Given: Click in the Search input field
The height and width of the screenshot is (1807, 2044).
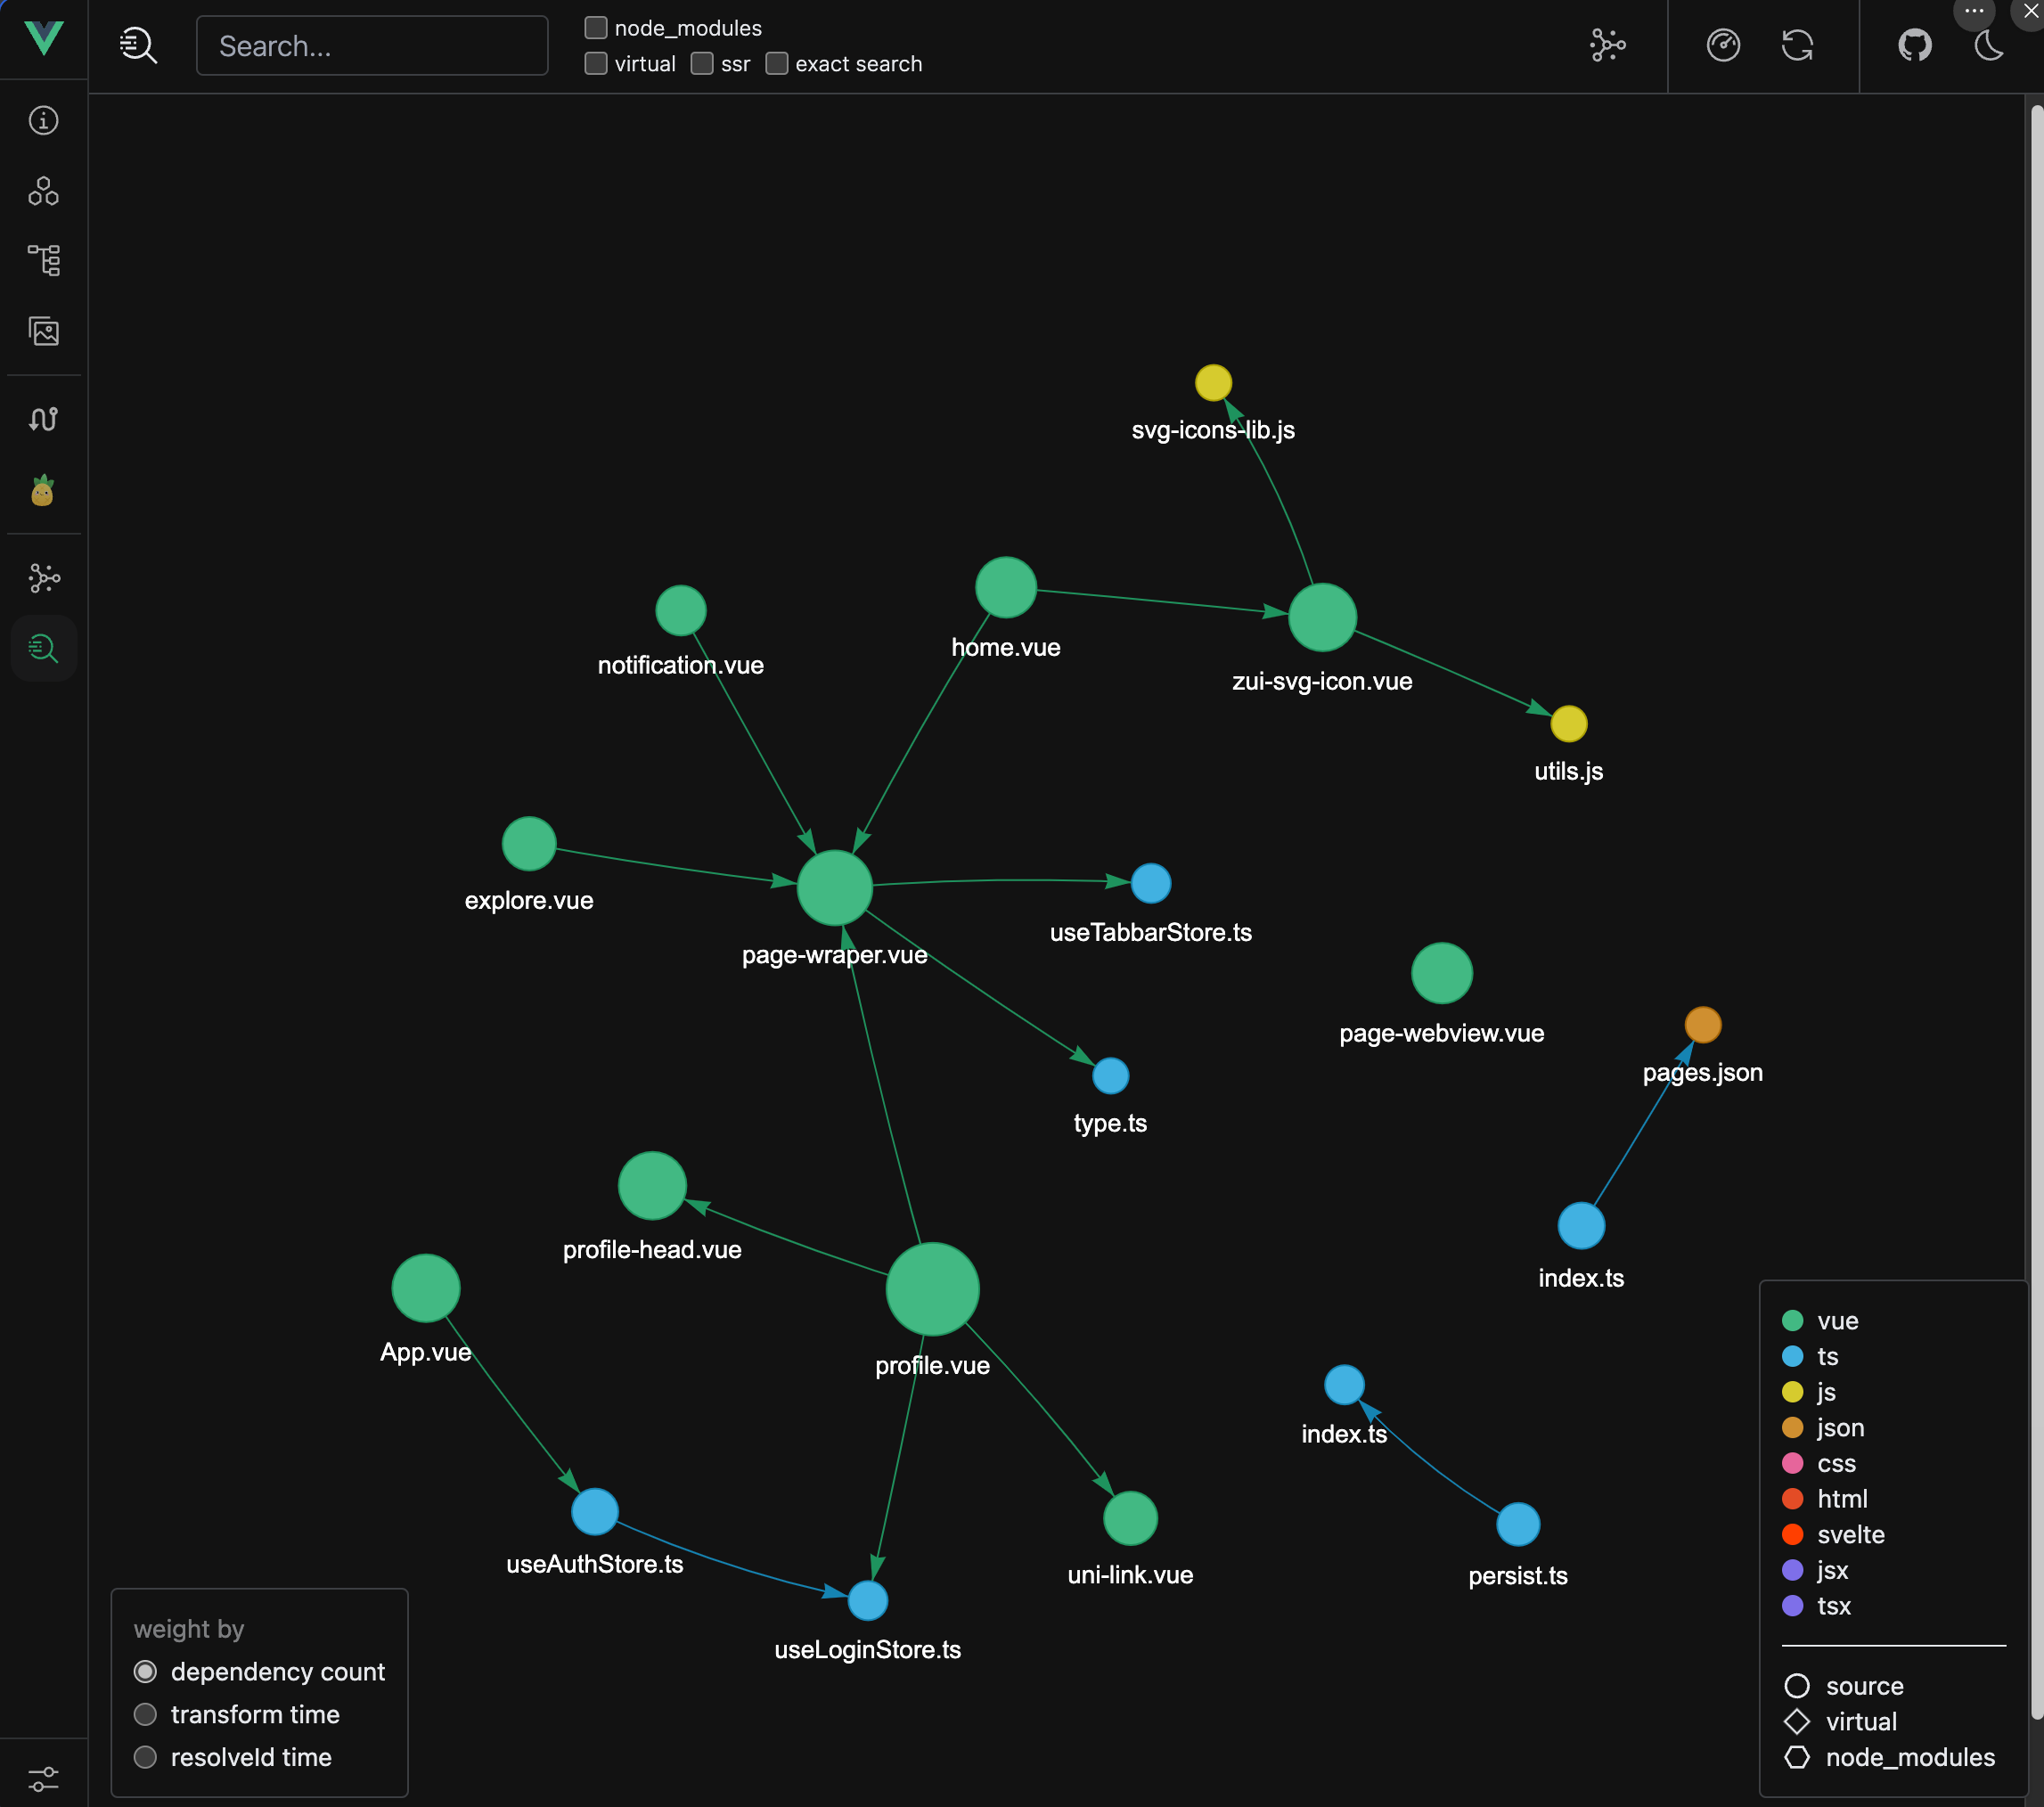Looking at the screenshot, I should 372,46.
